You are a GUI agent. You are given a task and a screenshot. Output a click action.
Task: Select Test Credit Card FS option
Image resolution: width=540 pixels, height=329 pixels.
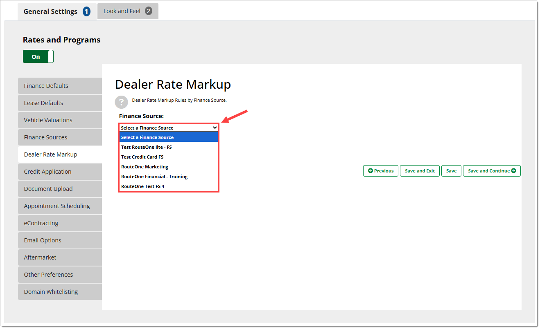pyautogui.click(x=142, y=157)
